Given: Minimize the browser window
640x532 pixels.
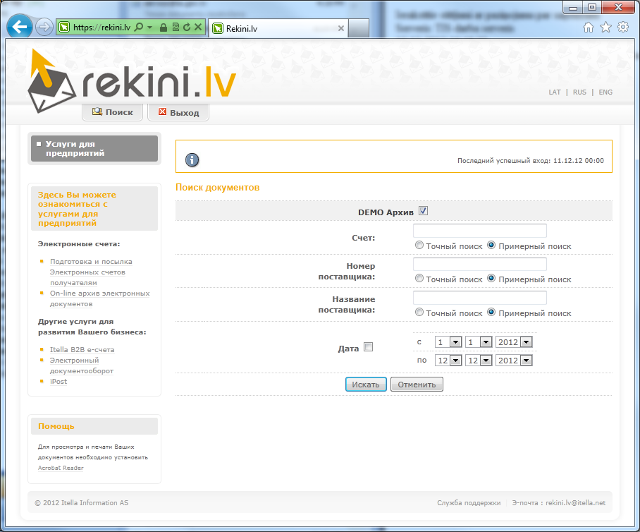Looking at the screenshot, I should tap(573, 7).
